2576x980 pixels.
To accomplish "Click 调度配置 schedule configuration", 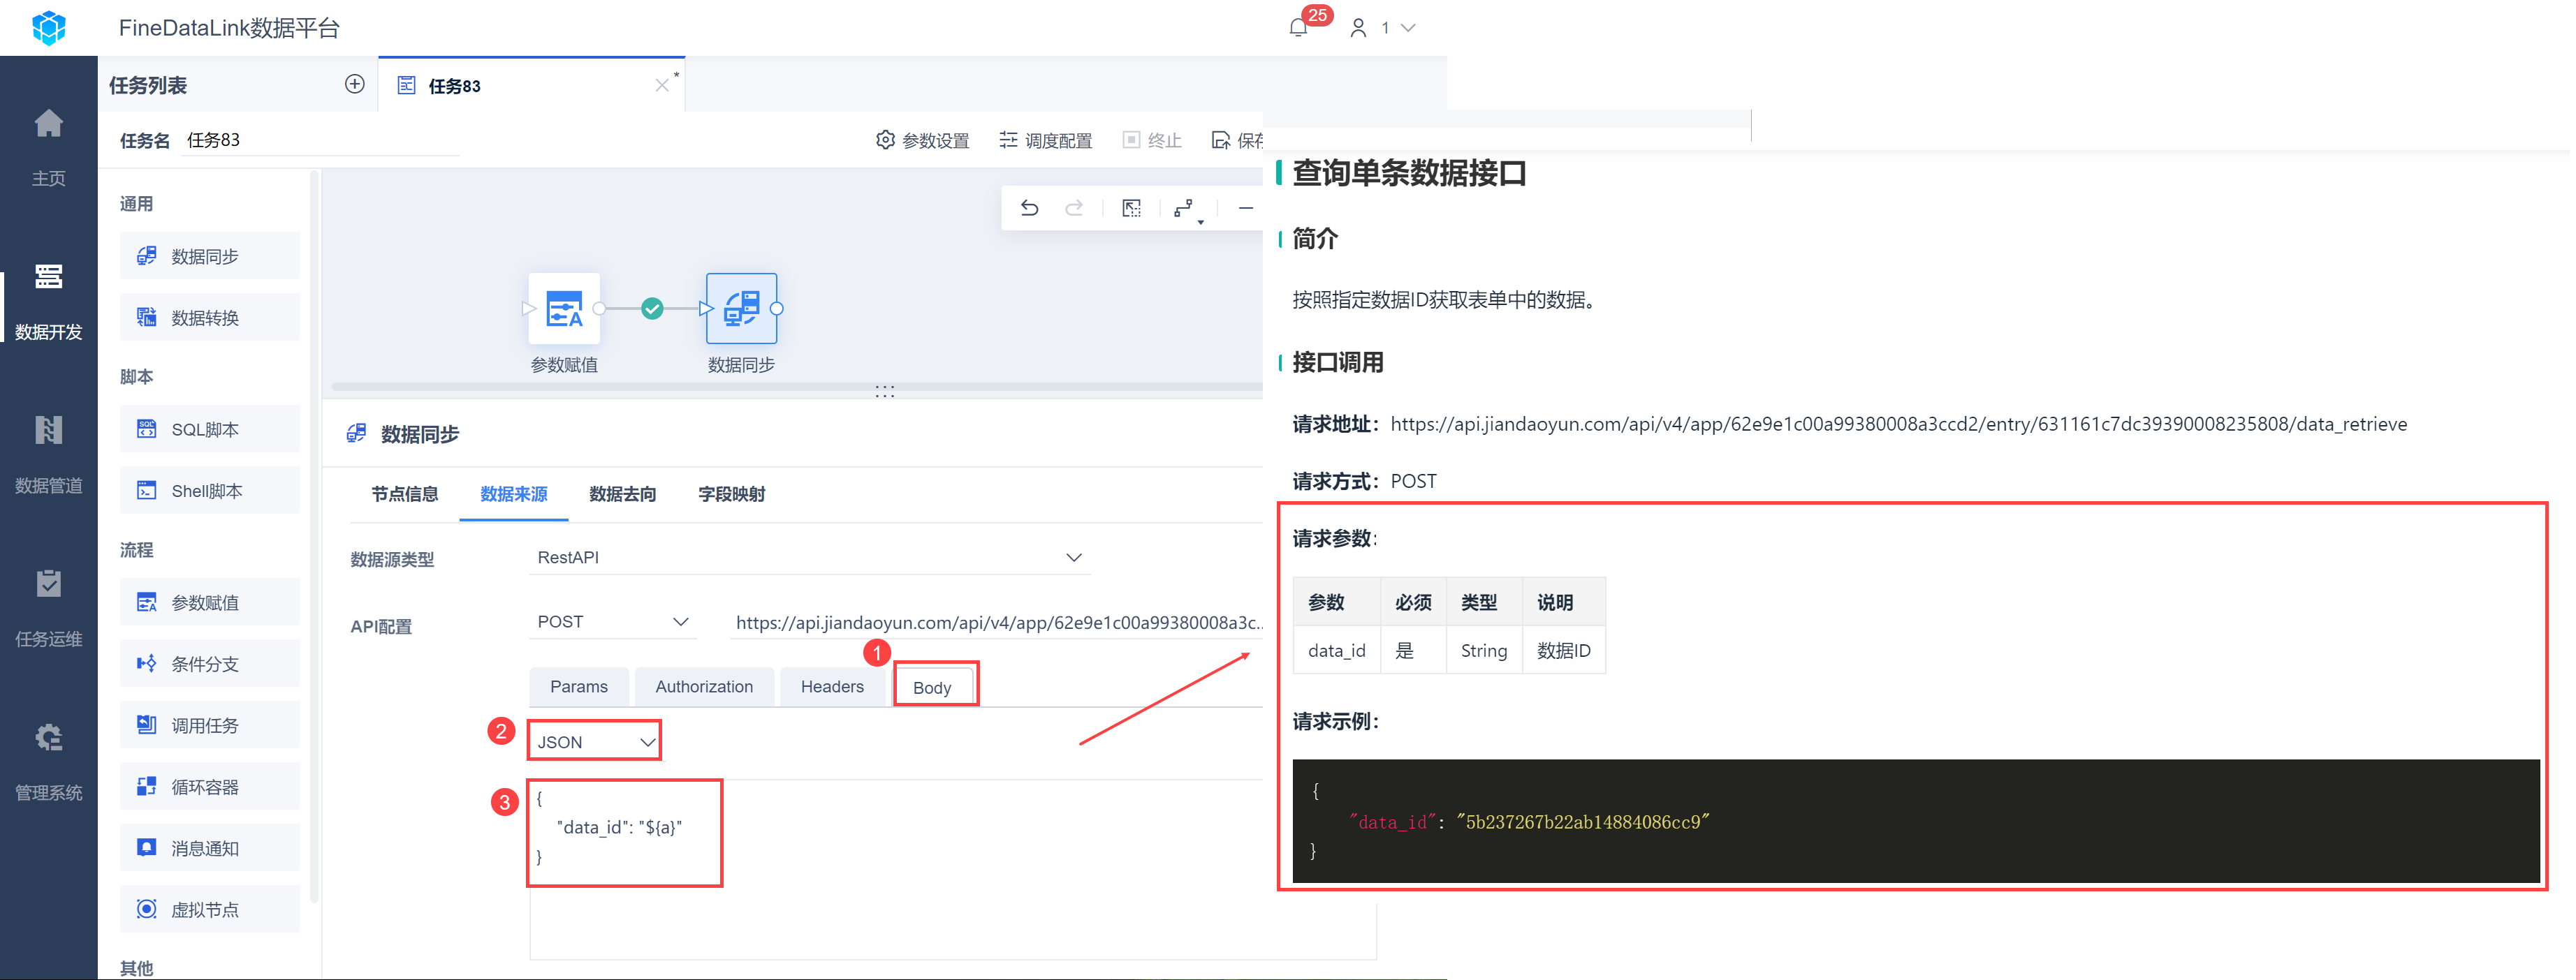I will pos(1046,141).
